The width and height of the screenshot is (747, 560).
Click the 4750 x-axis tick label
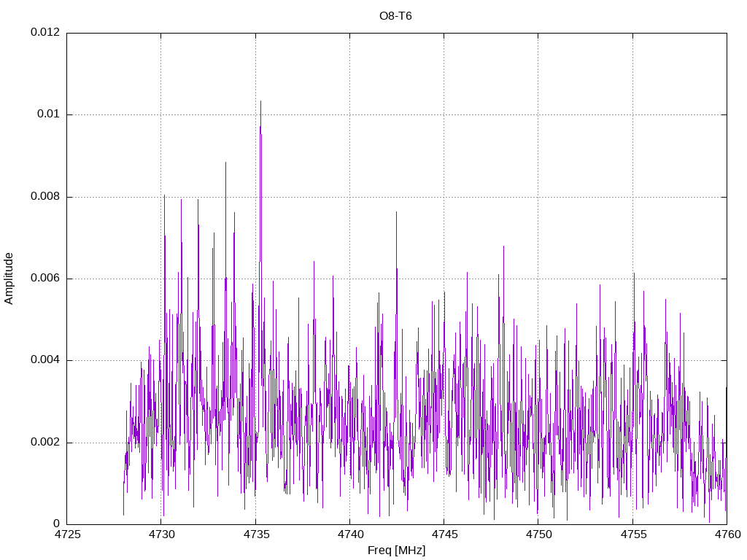539,534
